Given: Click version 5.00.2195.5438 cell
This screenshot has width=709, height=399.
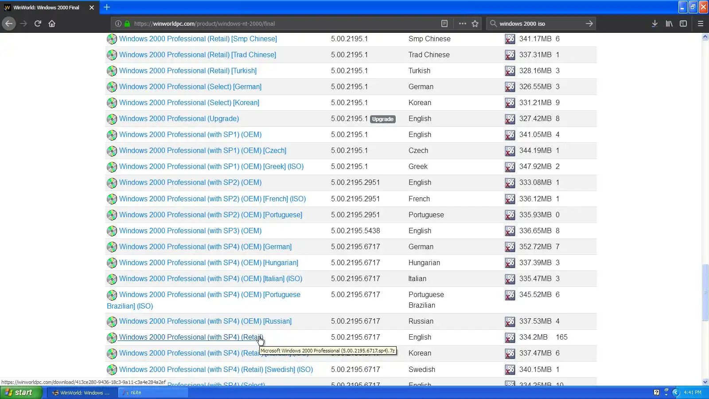Looking at the screenshot, I should [x=355, y=231].
